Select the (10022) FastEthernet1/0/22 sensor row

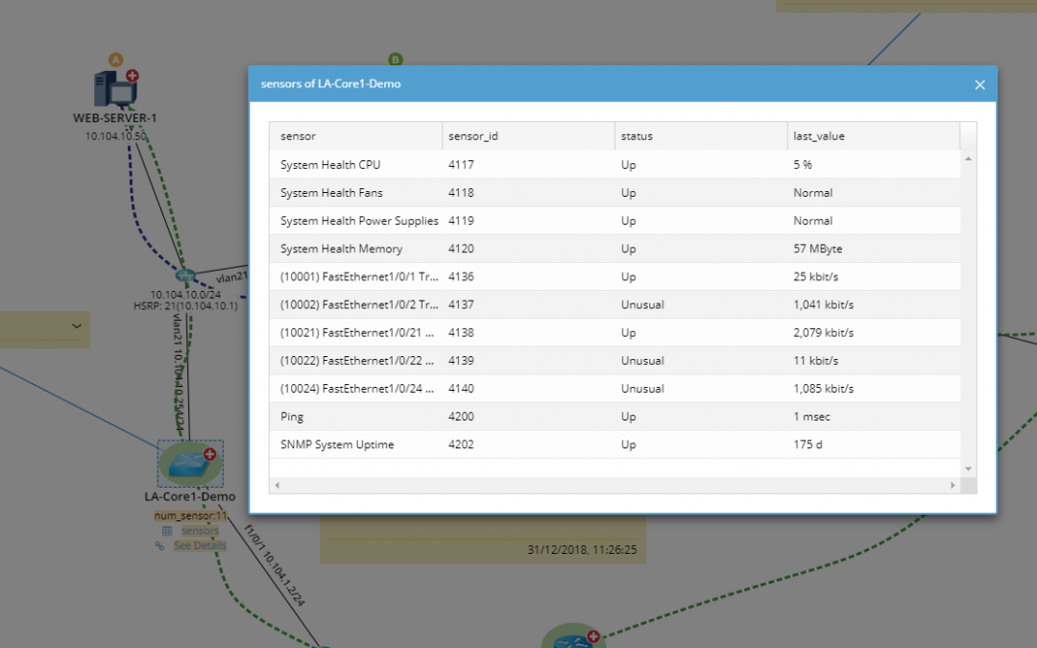click(x=615, y=360)
